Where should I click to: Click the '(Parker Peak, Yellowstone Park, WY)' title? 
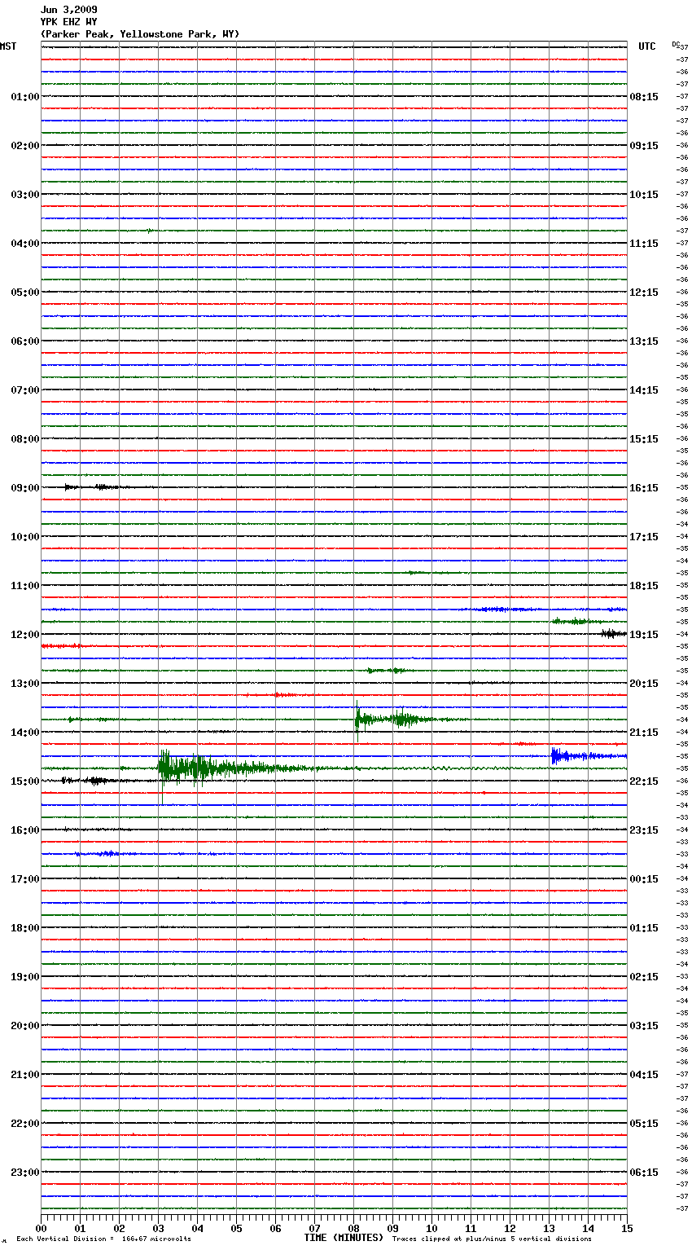pos(140,34)
